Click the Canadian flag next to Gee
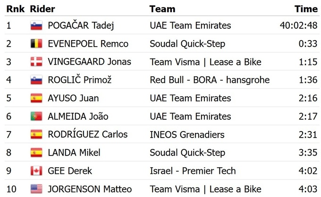Image resolution: width=321 pixels, height=197 pixels. 36,171
